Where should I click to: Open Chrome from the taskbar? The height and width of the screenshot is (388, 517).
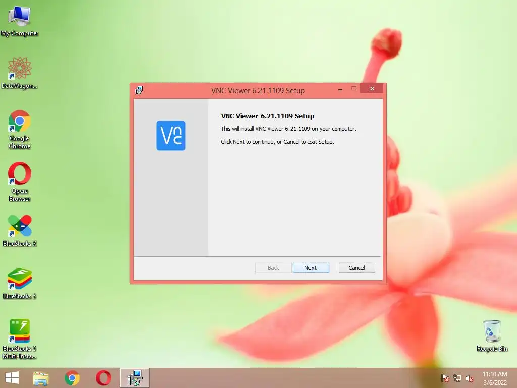(x=72, y=378)
